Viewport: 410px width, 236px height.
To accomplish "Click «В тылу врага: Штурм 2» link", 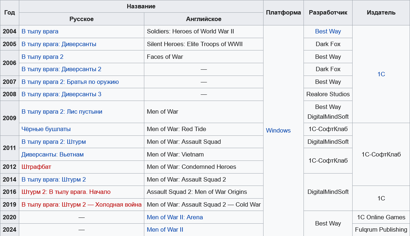I will pos(54,180).
